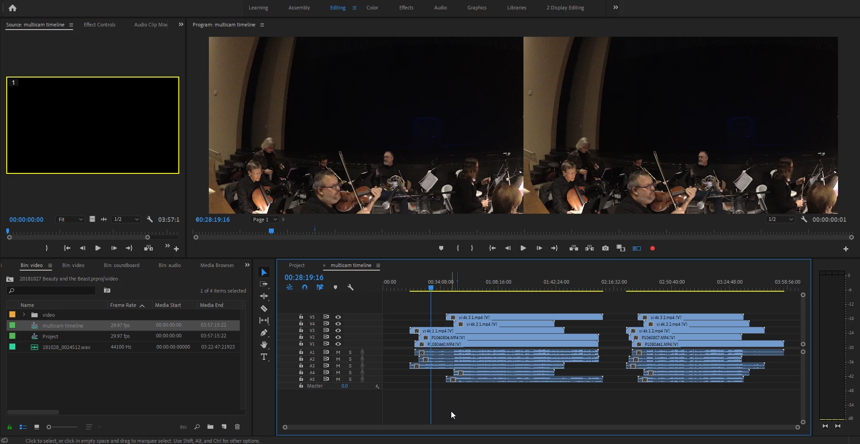Image resolution: width=860 pixels, height=444 pixels.
Task: Open the Program monitor button editor
Action: click(x=846, y=249)
